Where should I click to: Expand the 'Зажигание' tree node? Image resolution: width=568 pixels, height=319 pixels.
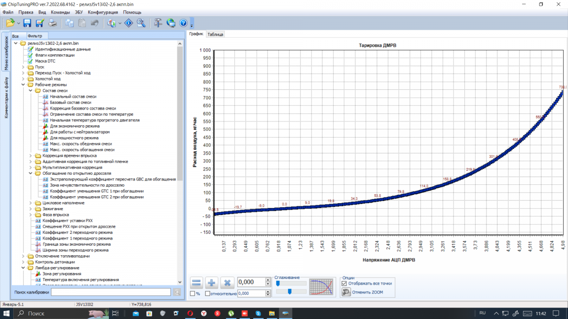tap(31, 209)
